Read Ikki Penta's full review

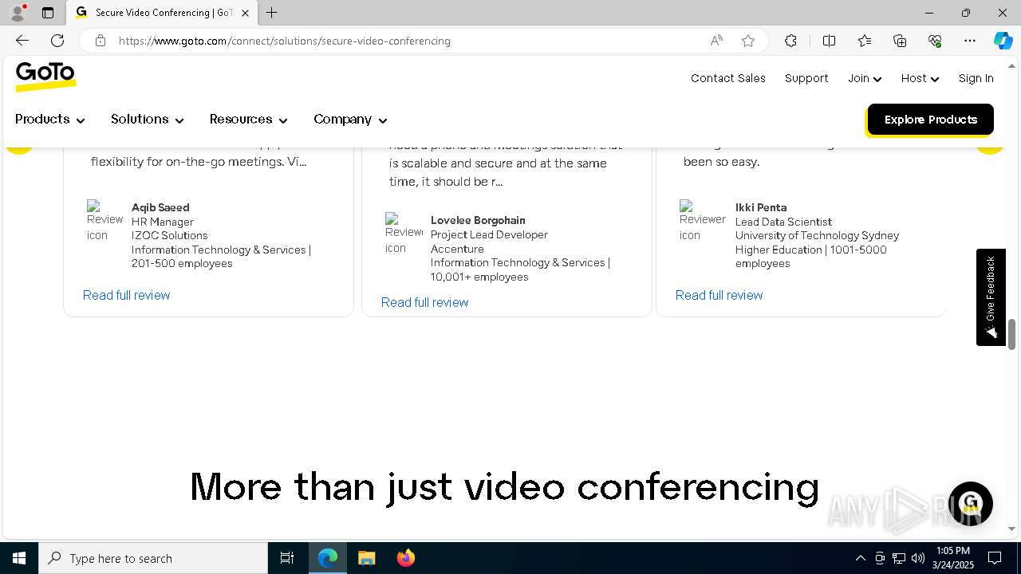[719, 295]
